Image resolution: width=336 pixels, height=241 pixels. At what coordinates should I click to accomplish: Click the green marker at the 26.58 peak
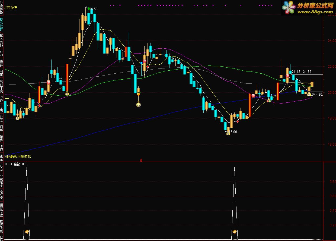tap(89, 8)
